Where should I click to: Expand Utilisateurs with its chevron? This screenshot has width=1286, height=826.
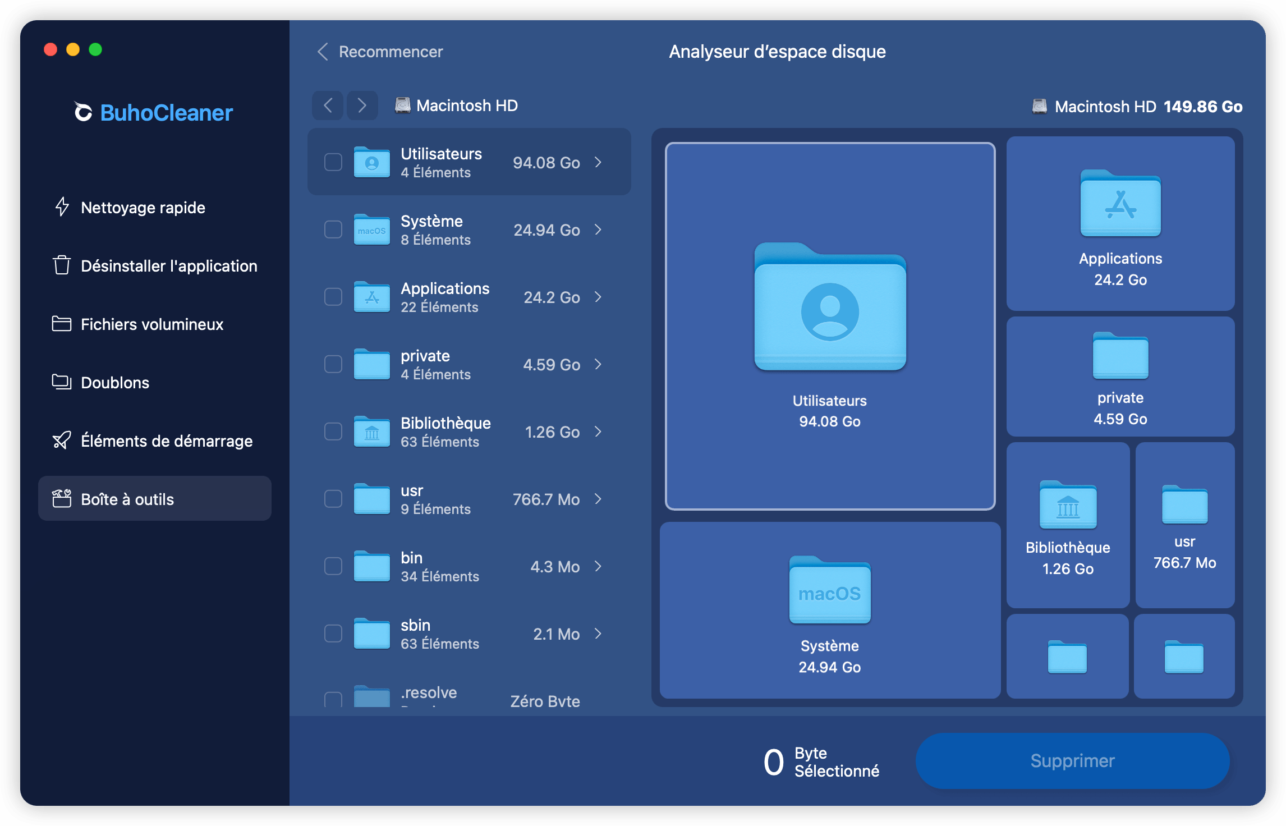pyautogui.click(x=598, y=162)
